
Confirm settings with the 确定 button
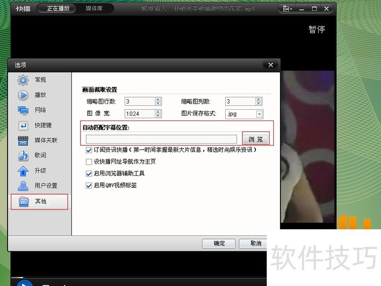219,244
